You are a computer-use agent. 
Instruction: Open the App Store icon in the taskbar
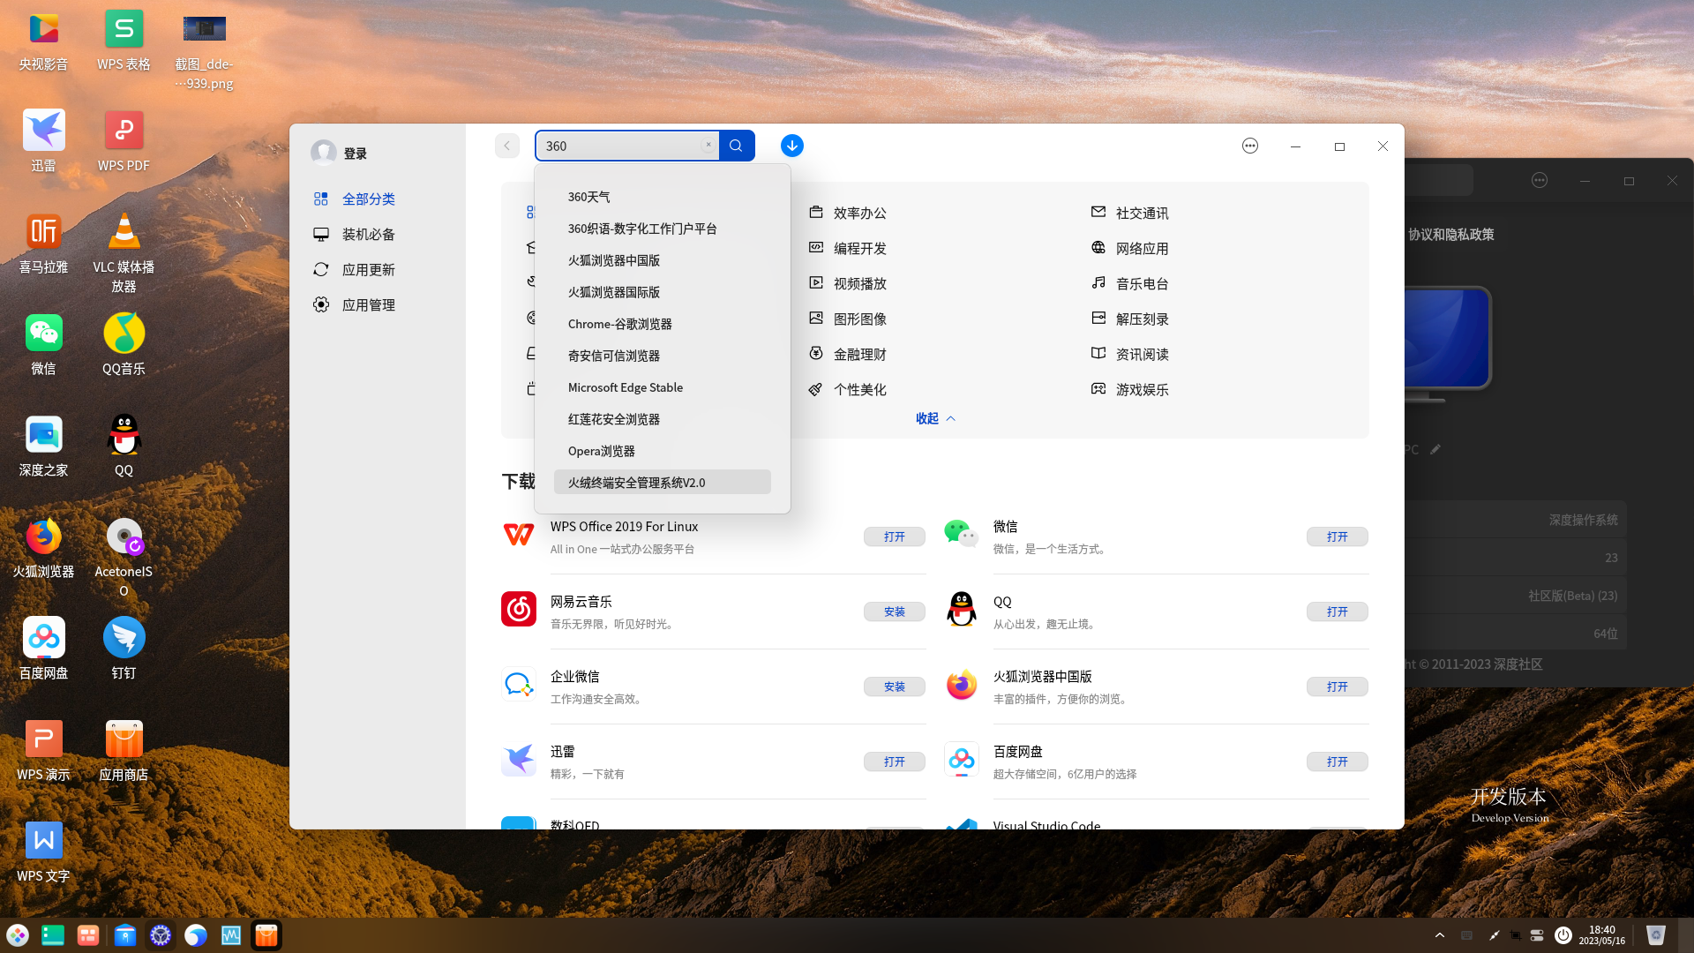pyautogui.click(x=266, y=934)
